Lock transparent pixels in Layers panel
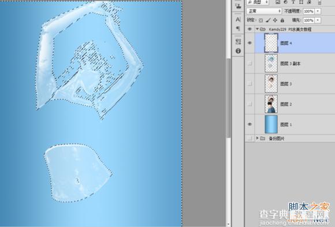The height and width of the screenshot is (227, 335). 260,21
